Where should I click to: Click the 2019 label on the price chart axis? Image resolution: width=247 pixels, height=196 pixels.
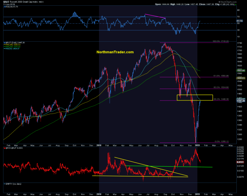tap(197, 145)
